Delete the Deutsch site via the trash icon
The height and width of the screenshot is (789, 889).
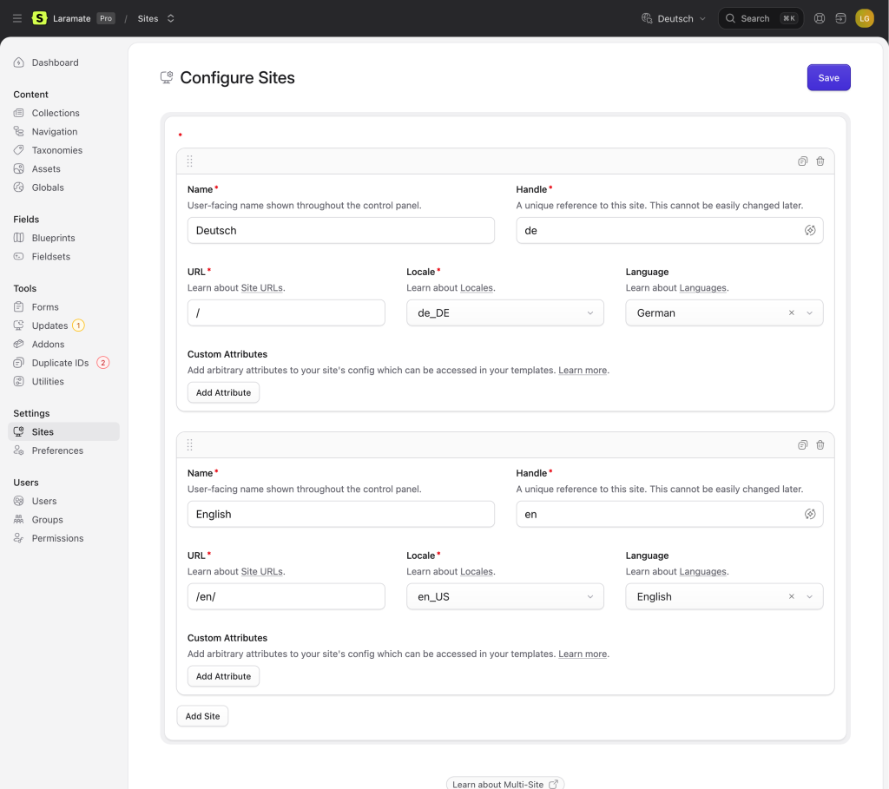[x=820, y=161]
